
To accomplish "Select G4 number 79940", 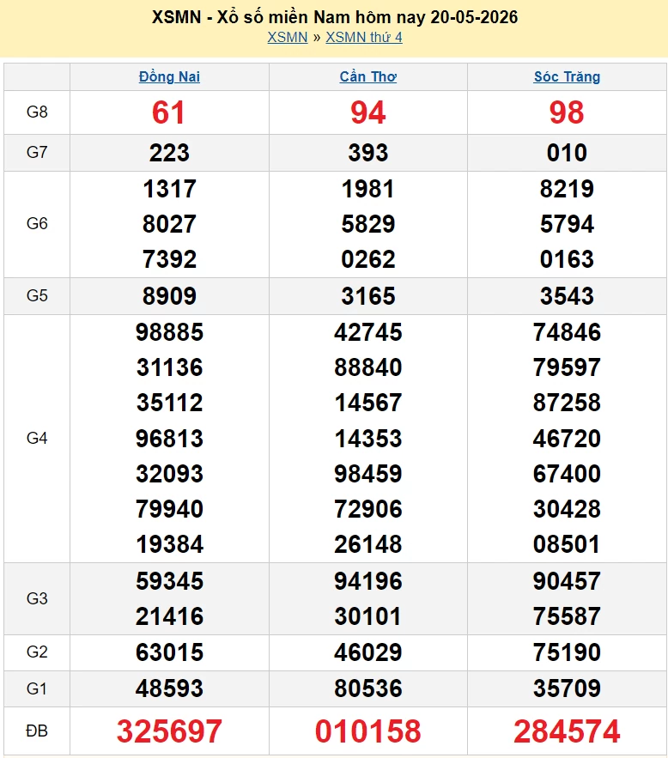I will pos(170,510).
